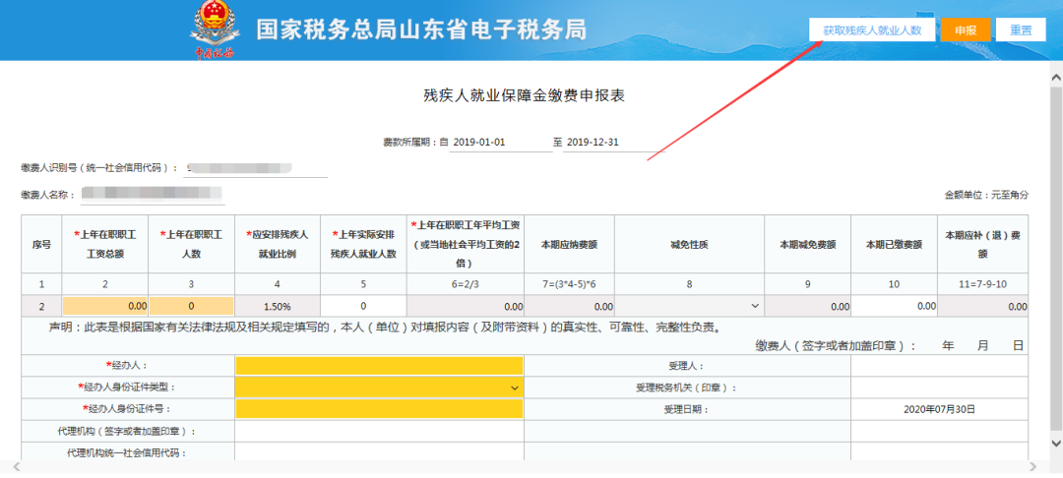
Task: Click the 代理机构（签字或者加盖印章） input cell
Action: tap(380, 431)
